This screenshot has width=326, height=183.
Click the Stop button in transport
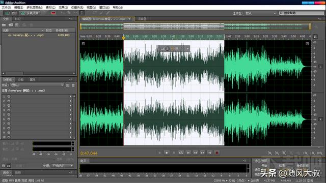coord(159,153)
